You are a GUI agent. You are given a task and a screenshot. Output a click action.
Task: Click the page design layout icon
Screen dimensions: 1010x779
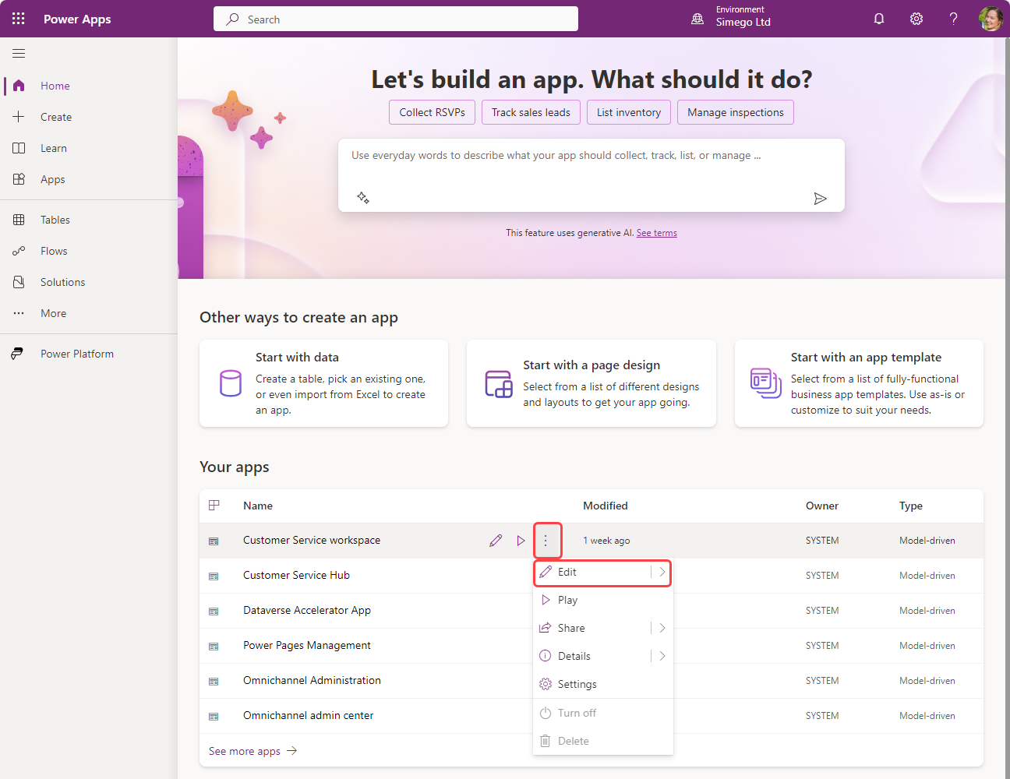click(499, 384)
